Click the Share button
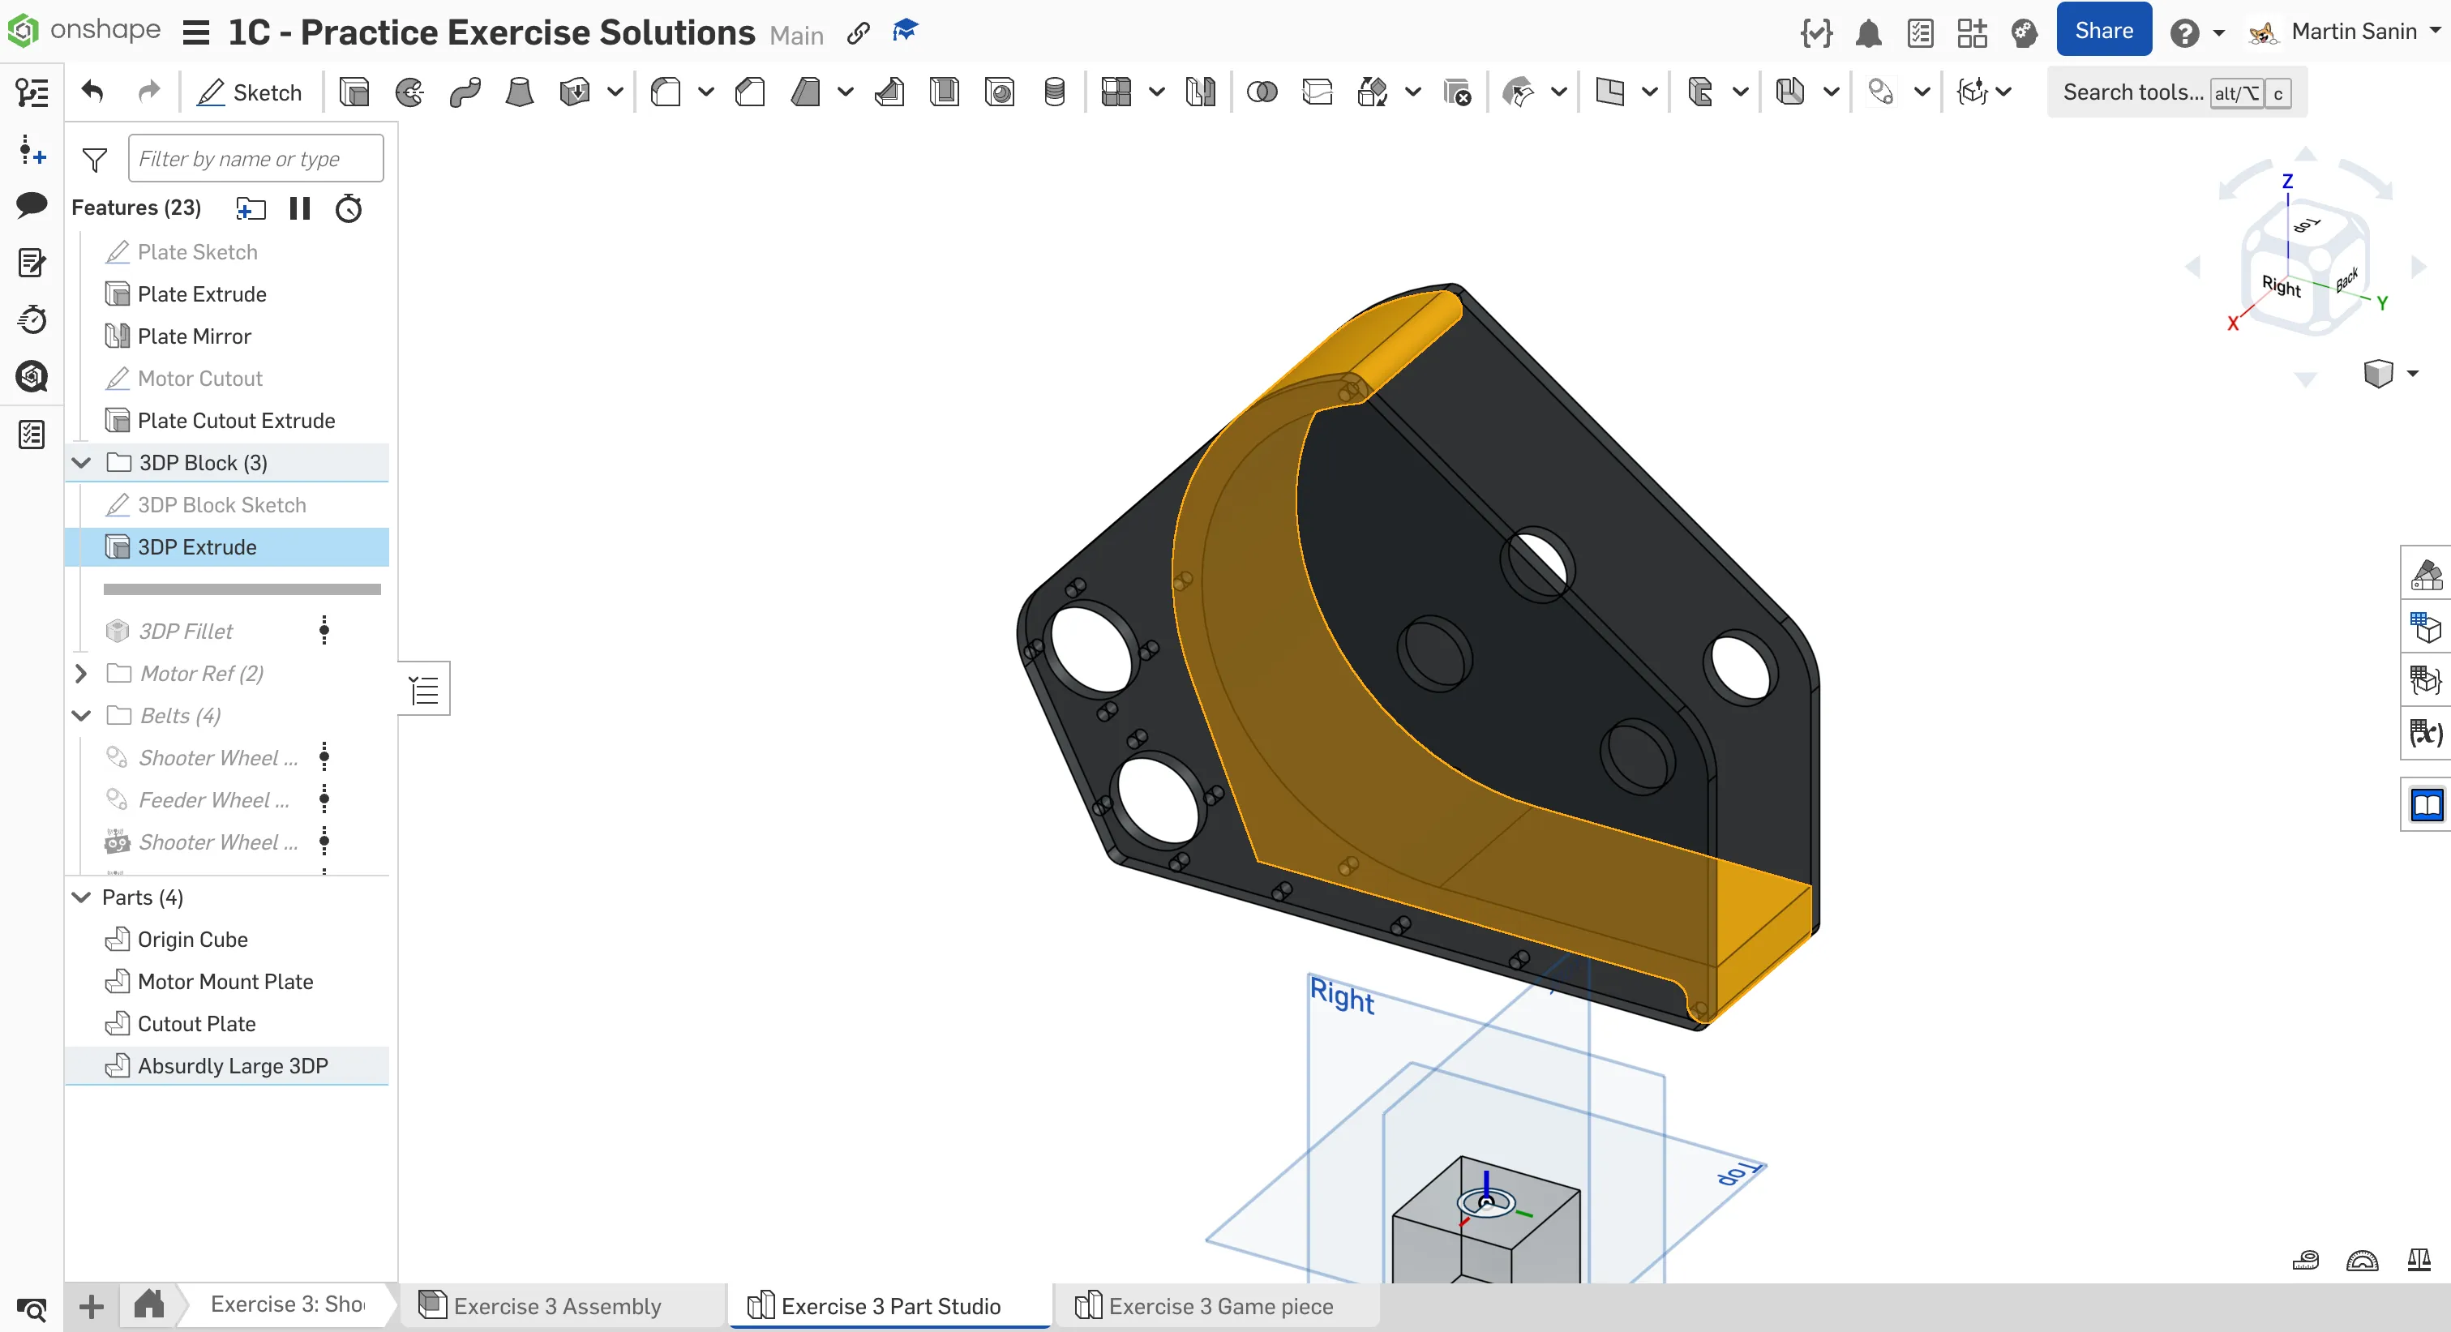Screen dimensions: 2451x1332 (x=2104, y=31)
